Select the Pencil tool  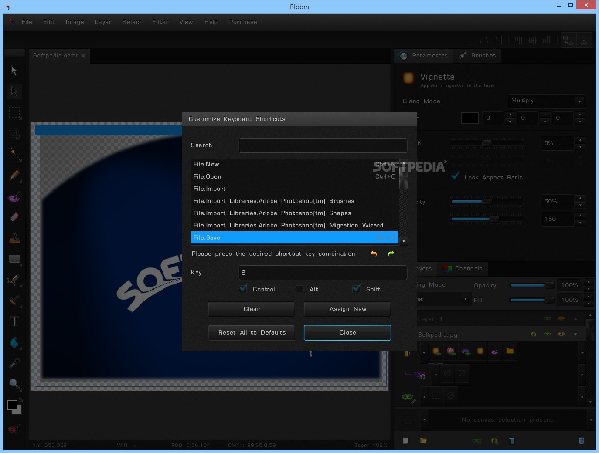coord(14,175)
